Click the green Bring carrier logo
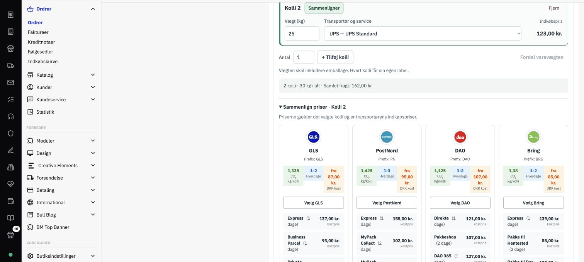 coord(533,137)
